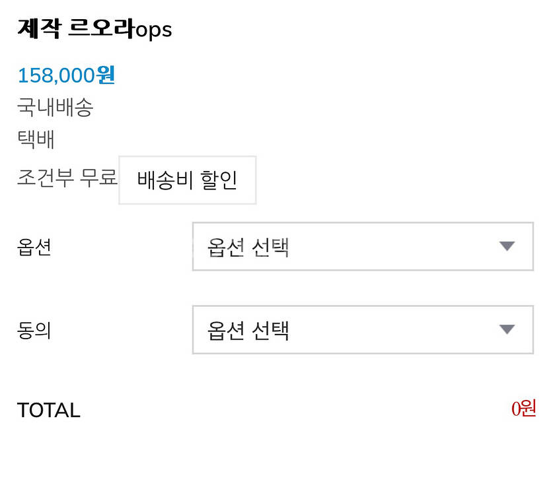Screen dimensions: 555x495
Task: Click the TOTAL label
Action: pyautogui.click(x=49, y=410)
